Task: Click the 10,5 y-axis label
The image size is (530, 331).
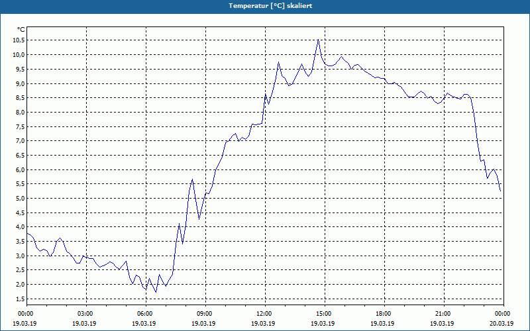Action: coord(19,40)
